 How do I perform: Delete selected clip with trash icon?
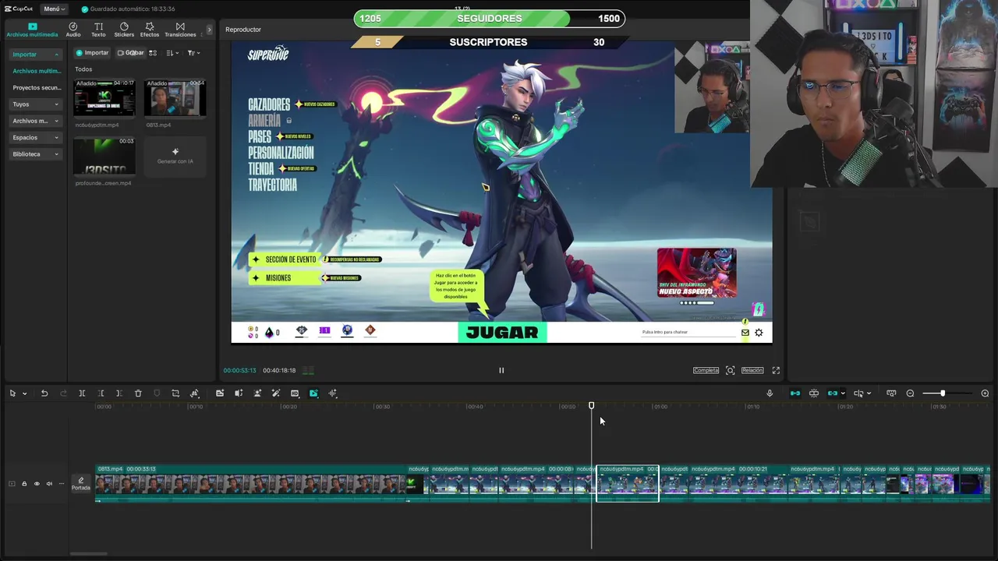pyautogui.click(x=138, y=393)
